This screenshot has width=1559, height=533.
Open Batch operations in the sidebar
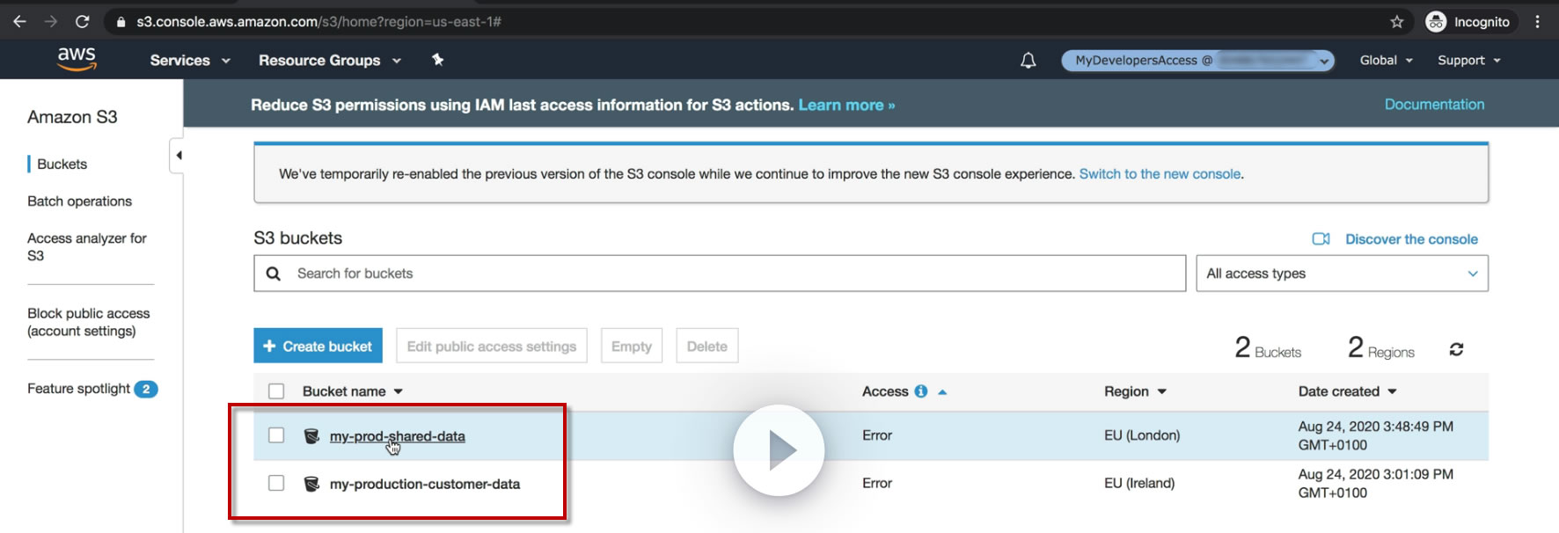coord(79,201)
